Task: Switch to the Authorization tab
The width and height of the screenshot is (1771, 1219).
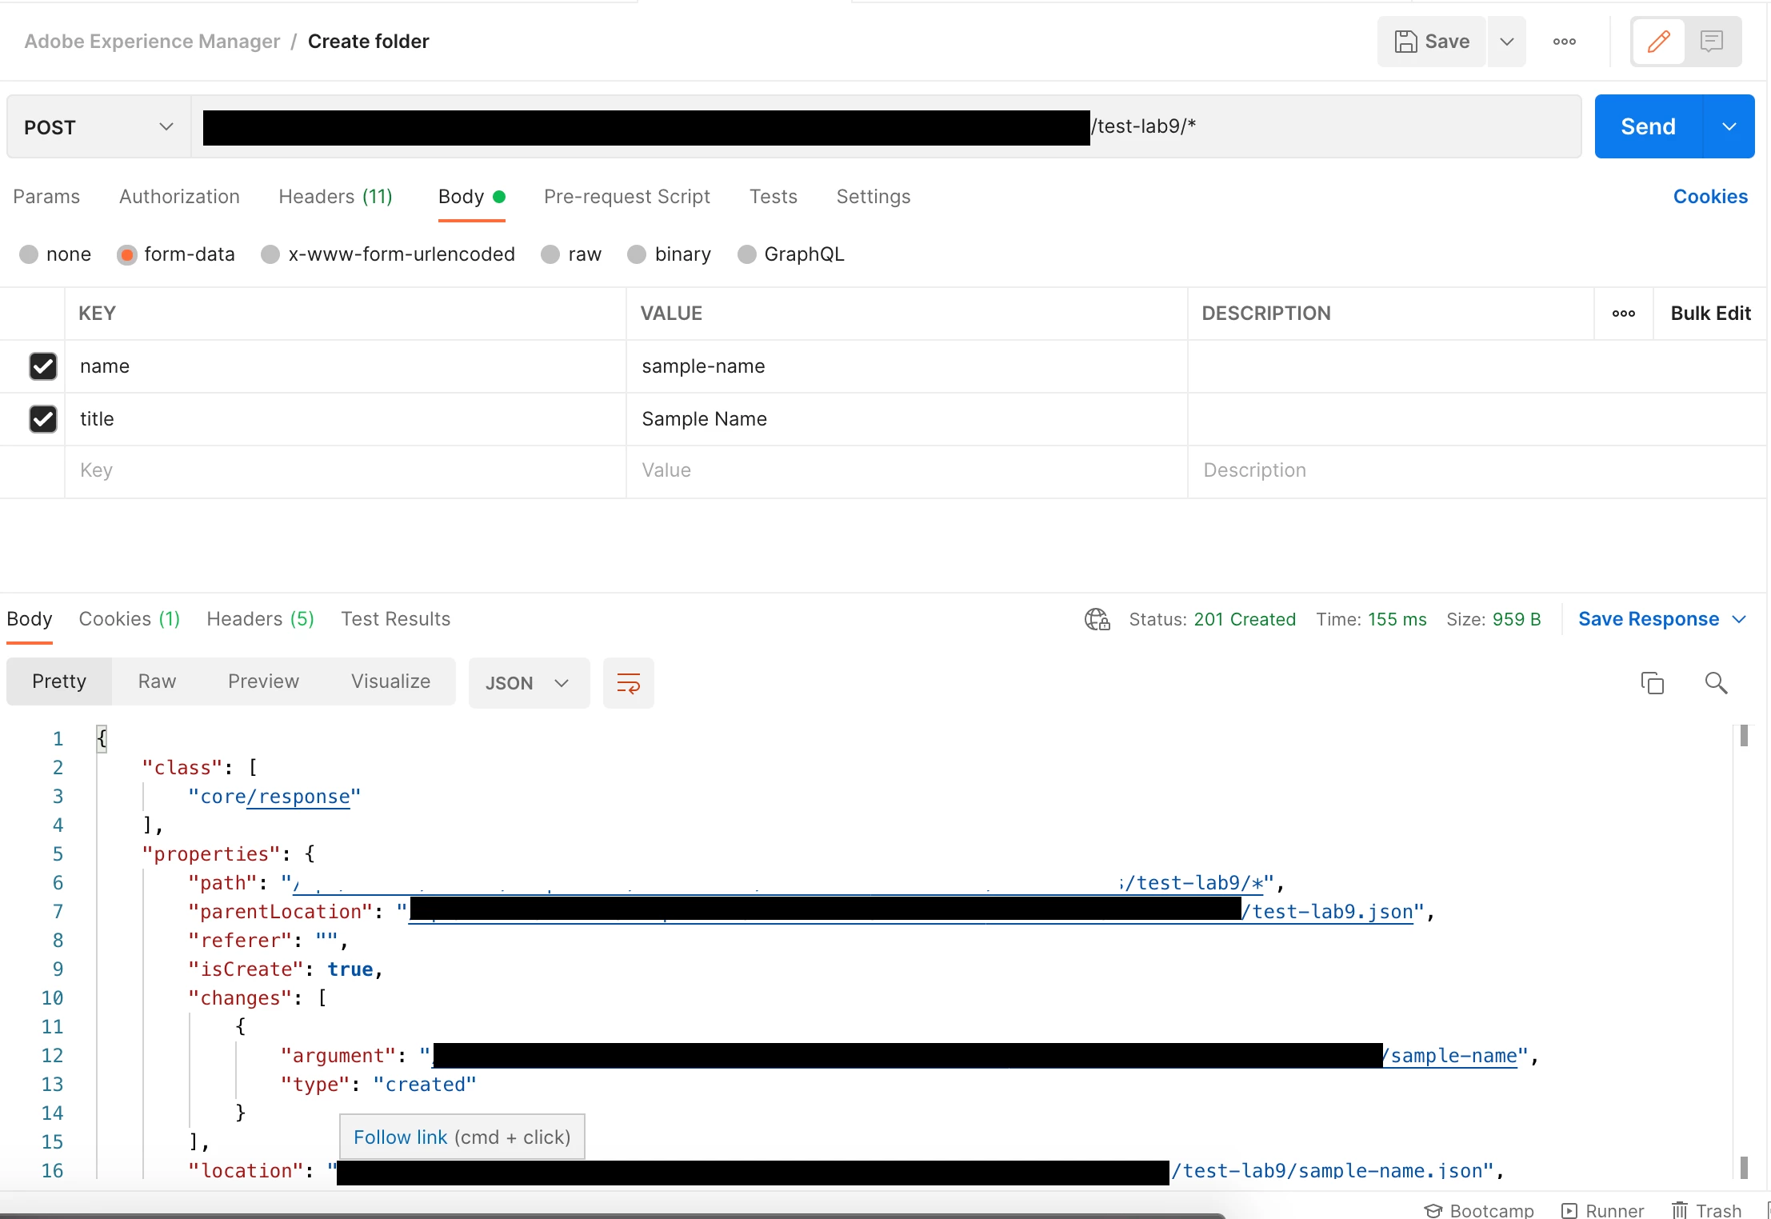Action: click(179, 197)
